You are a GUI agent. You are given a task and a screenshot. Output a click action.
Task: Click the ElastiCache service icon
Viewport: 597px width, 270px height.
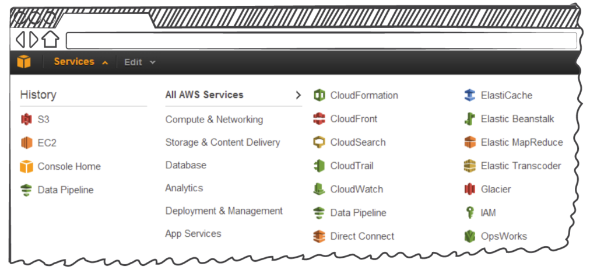coord(470,96)
